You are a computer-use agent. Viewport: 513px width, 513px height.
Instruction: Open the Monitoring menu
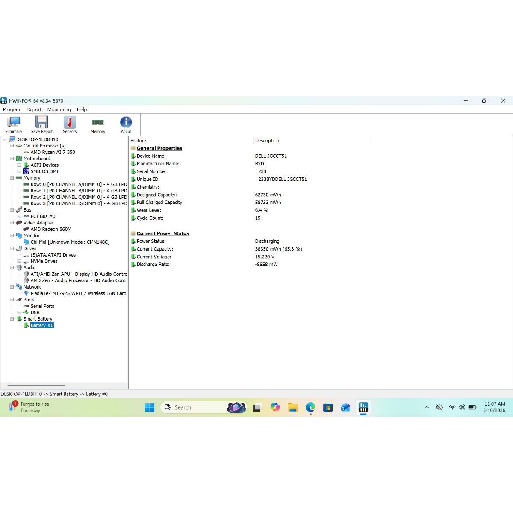point(59,109)
